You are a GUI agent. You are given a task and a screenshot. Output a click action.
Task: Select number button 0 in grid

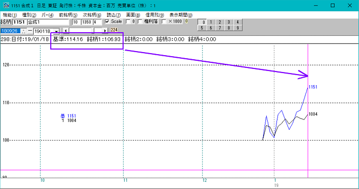click(203, 22)
